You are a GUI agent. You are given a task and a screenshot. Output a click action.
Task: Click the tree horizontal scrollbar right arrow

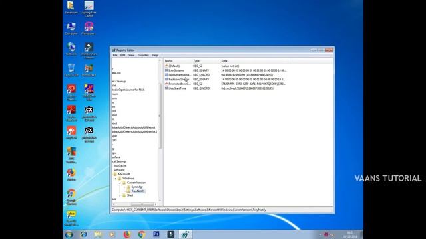[156, 204]
